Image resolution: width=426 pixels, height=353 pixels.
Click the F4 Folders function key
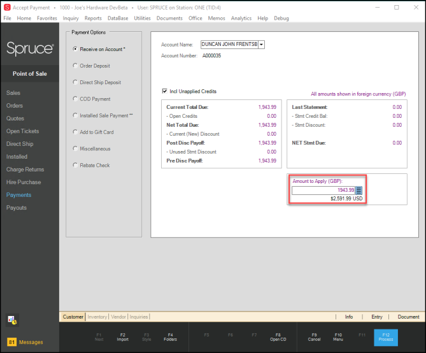click(x=171, y=337)
